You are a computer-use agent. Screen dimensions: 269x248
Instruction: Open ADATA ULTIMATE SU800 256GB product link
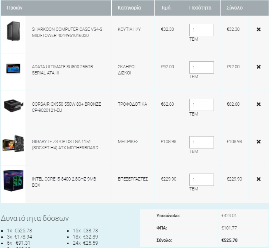click(62, 70)
